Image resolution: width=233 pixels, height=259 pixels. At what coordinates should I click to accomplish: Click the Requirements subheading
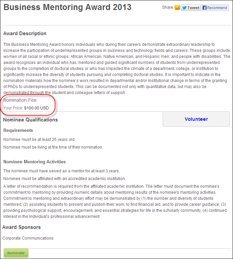pos(18,130)
